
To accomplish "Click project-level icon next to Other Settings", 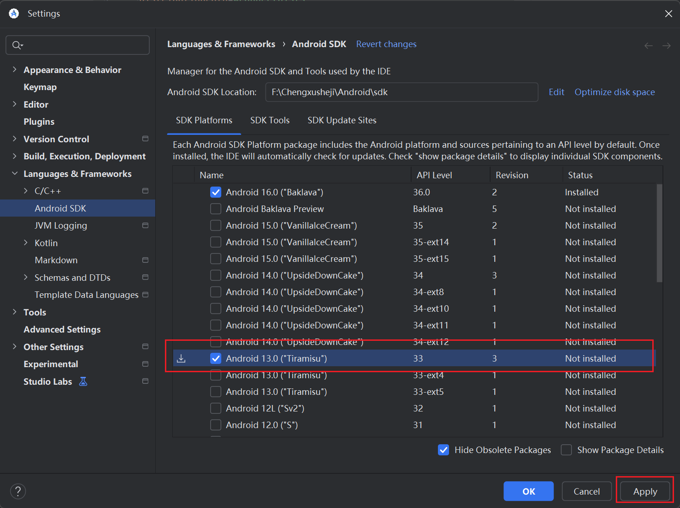I will coord(145,346).
